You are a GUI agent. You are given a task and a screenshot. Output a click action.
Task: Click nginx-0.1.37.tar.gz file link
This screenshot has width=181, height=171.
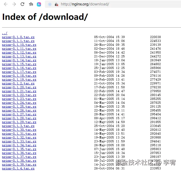19,157
